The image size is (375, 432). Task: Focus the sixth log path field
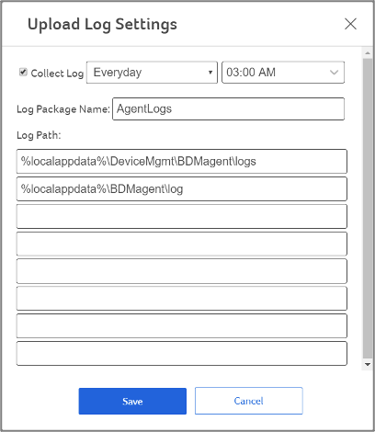(182, 299)
